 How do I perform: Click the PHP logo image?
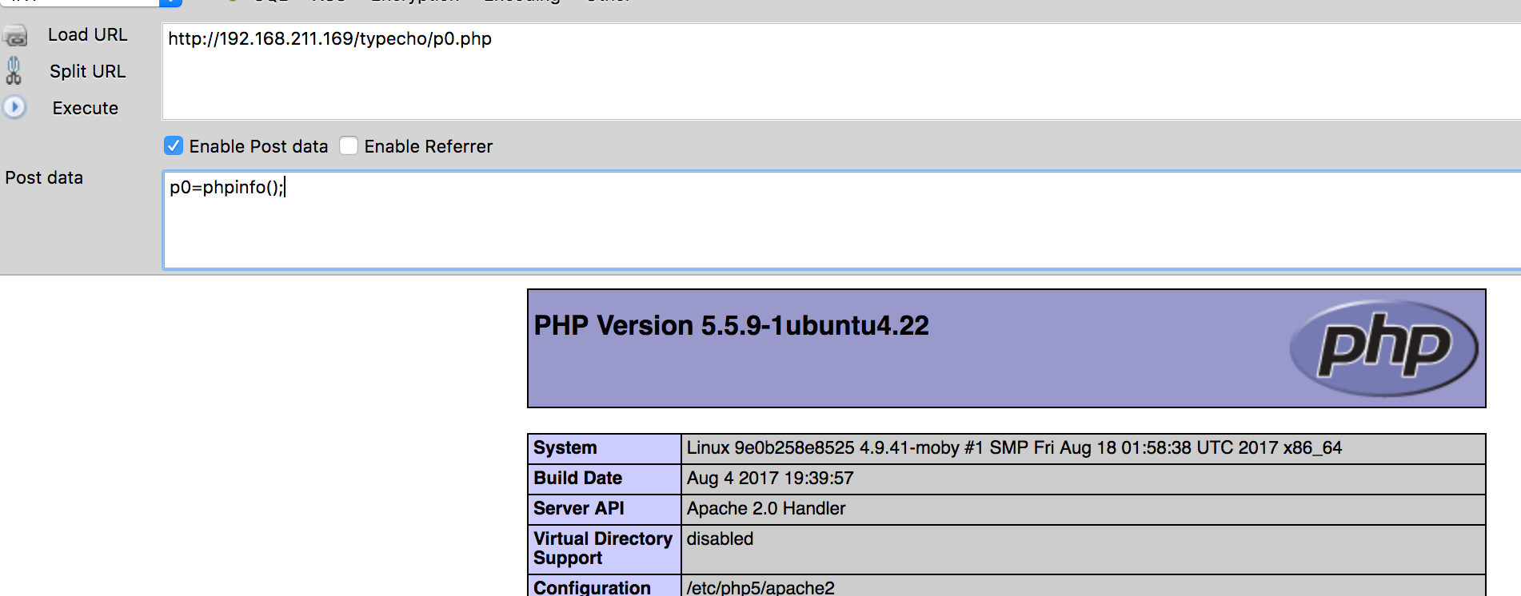[x=1384, y=348]
